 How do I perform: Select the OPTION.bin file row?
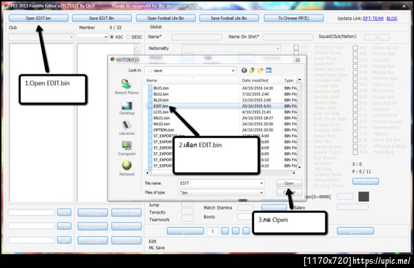tap(221, 130)
